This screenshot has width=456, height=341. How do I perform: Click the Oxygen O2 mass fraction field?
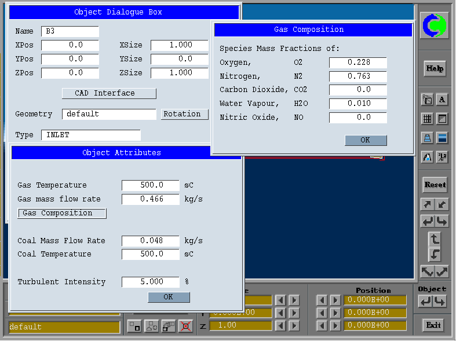[357, 63]
